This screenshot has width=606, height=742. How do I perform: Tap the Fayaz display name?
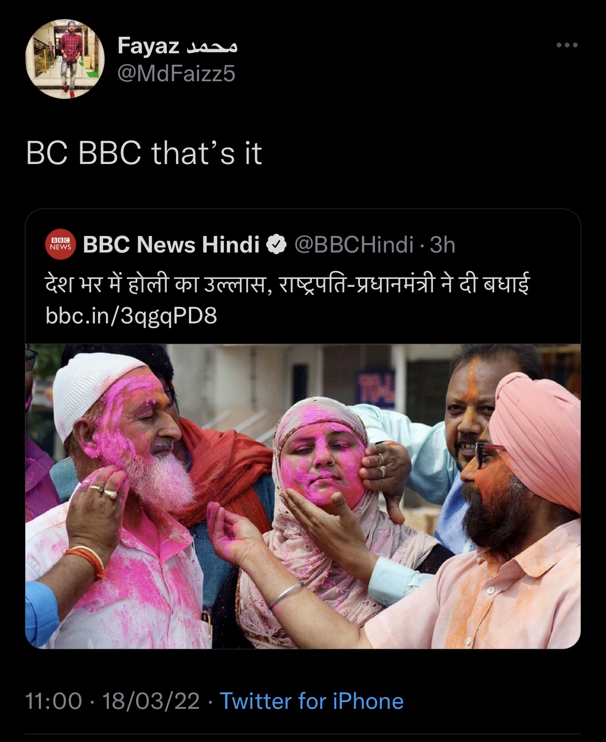pos(148,46)
